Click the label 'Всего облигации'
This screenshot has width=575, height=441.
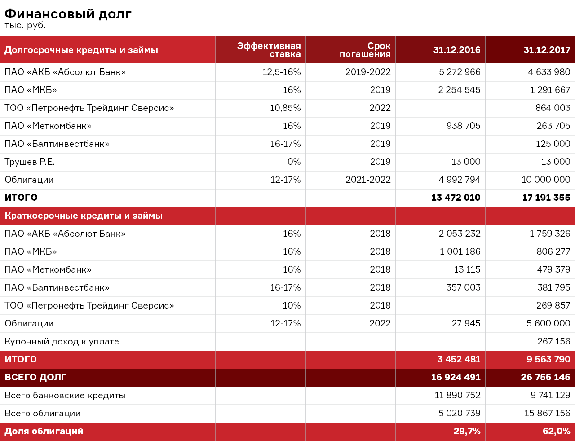[43, 413]
